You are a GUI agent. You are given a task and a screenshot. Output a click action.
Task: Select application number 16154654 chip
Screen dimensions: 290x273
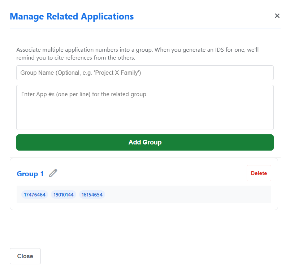92,195
